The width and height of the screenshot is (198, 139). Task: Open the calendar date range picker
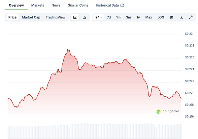(172, 17)
